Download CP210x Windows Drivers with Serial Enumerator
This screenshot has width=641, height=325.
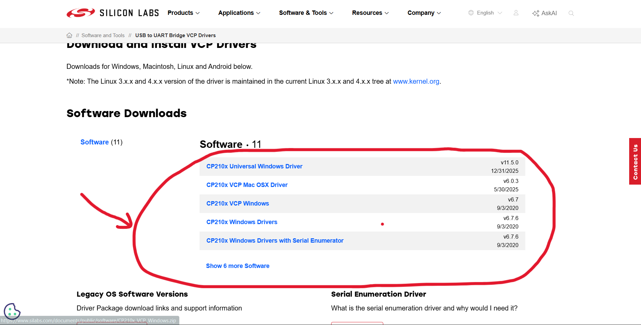click(x=275, y=241)
